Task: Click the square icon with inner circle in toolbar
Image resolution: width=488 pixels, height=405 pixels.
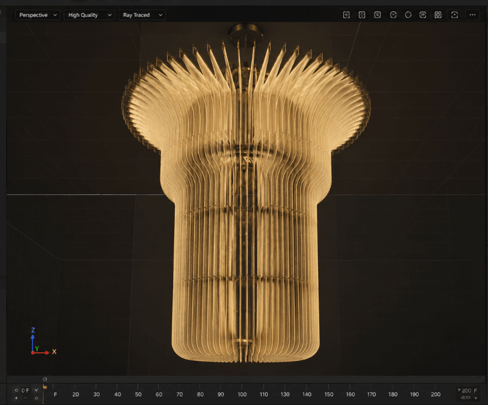Action: click(438, 15)
